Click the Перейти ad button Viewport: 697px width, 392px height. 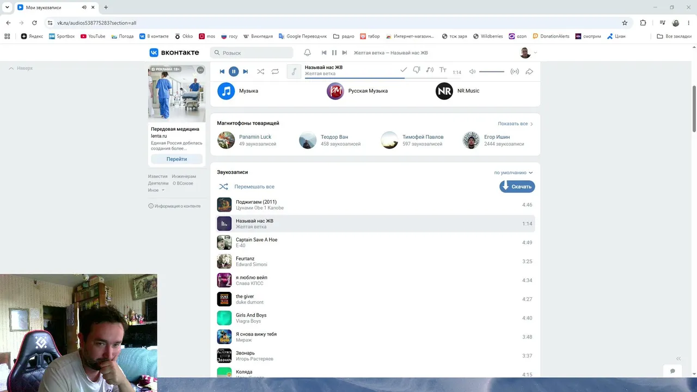[x=176, y=159]
